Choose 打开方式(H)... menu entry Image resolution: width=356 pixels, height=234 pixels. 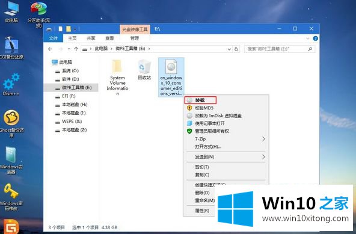(x=226, y=147)
